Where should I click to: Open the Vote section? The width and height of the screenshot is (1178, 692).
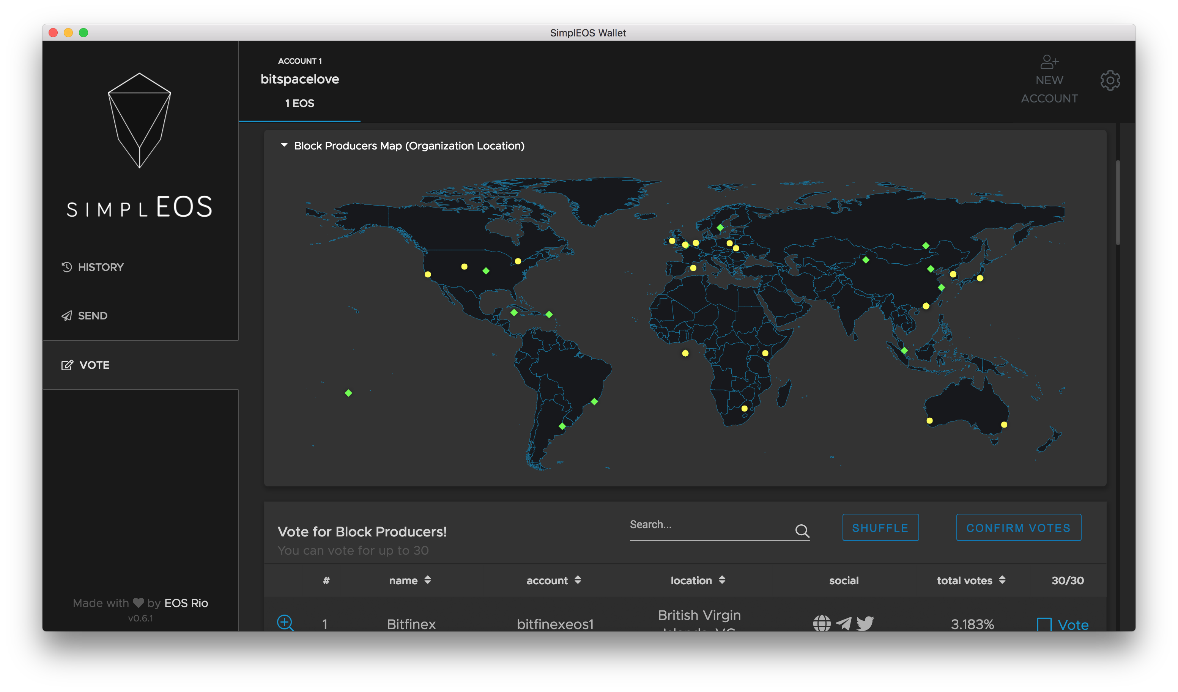pos(140,365)
